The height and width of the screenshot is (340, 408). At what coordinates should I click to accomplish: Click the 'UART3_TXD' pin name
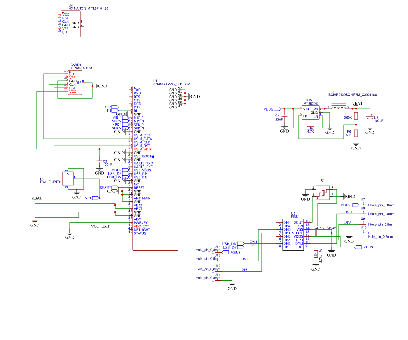[143, 163]
